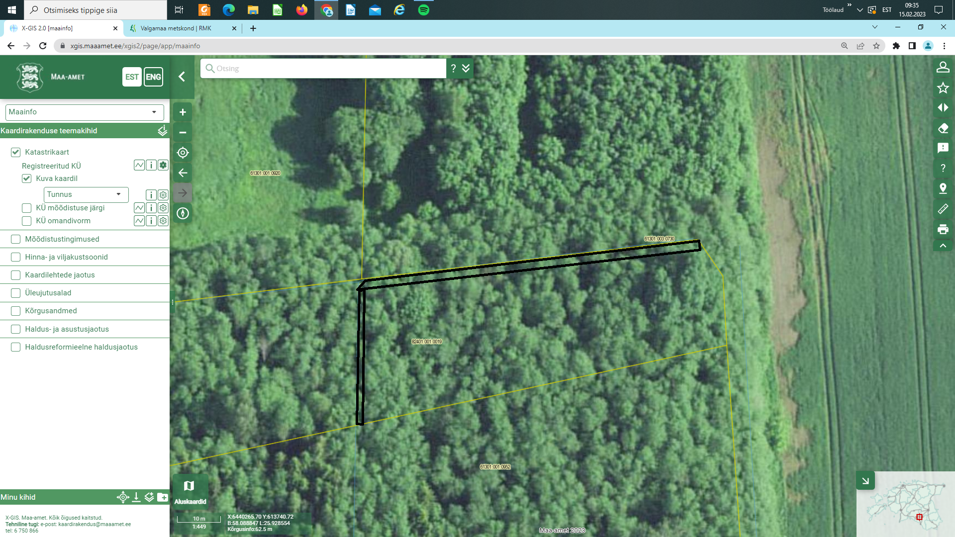Click the compass north orientation button

[x=183, y=213]
